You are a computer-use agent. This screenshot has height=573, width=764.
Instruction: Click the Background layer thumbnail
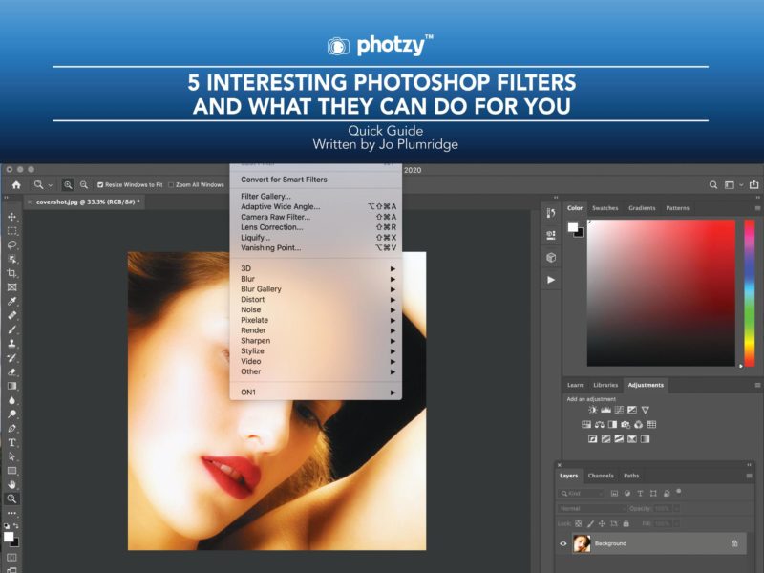click(x=581, y=543)
